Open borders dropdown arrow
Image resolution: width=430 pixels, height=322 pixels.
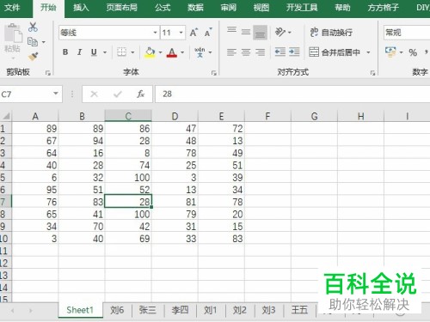point(132,52)
